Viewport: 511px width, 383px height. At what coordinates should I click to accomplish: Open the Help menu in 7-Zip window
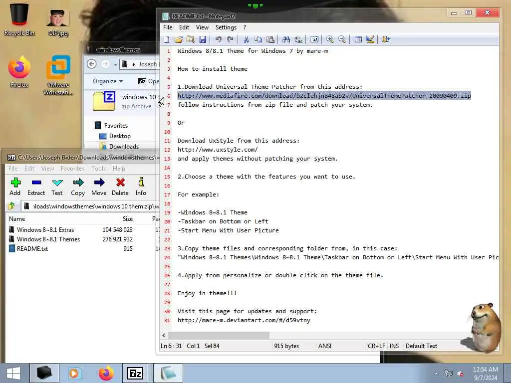pyautogui.click(x=119, y=169)
